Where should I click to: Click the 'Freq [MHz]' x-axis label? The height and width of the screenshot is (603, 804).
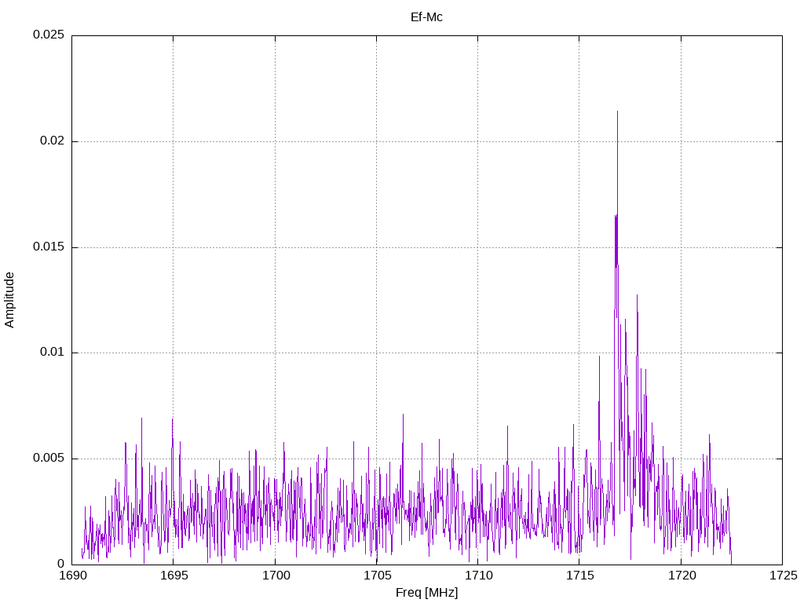(x=426, y=593)
